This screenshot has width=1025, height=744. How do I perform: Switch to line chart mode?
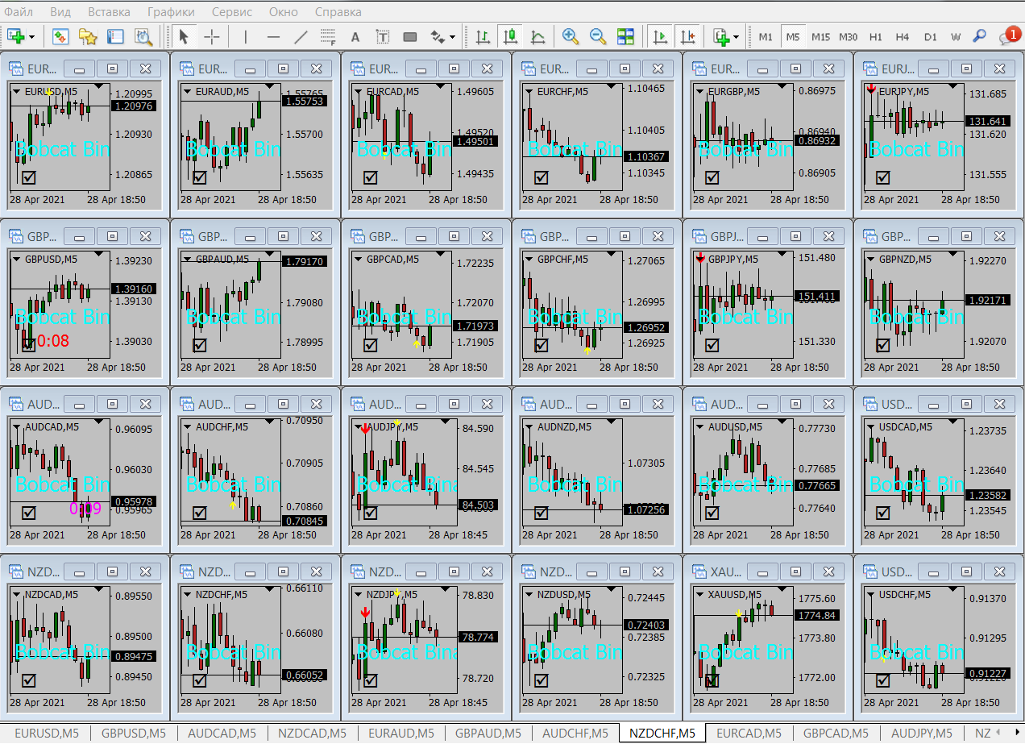tap(537, 36)
